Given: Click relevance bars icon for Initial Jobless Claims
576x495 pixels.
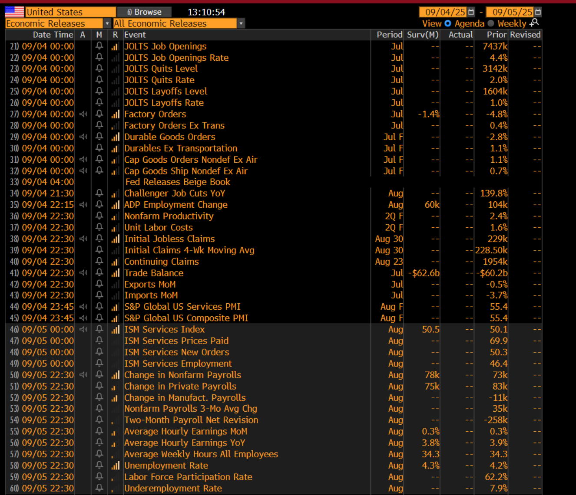Looking at the screenshot, I should [x=115, y=239].
